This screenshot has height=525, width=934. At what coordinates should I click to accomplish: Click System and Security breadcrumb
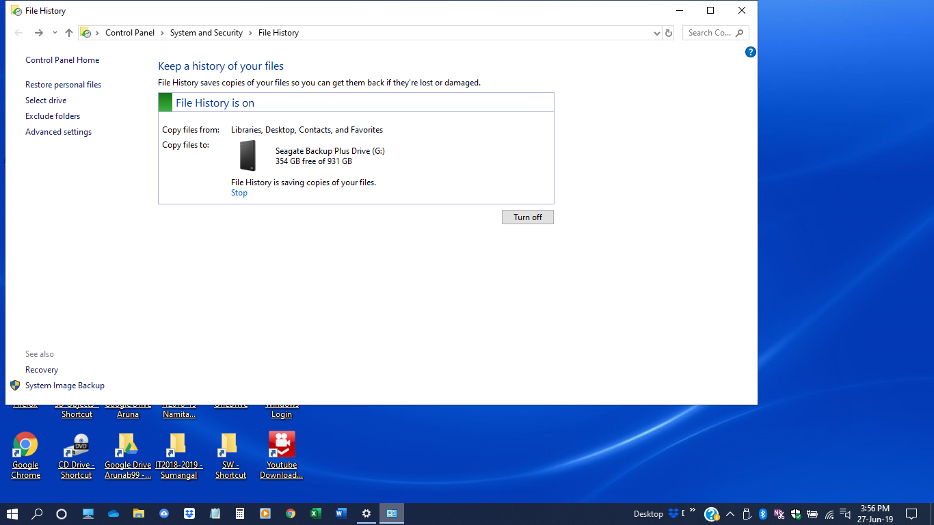coord(206,33)
